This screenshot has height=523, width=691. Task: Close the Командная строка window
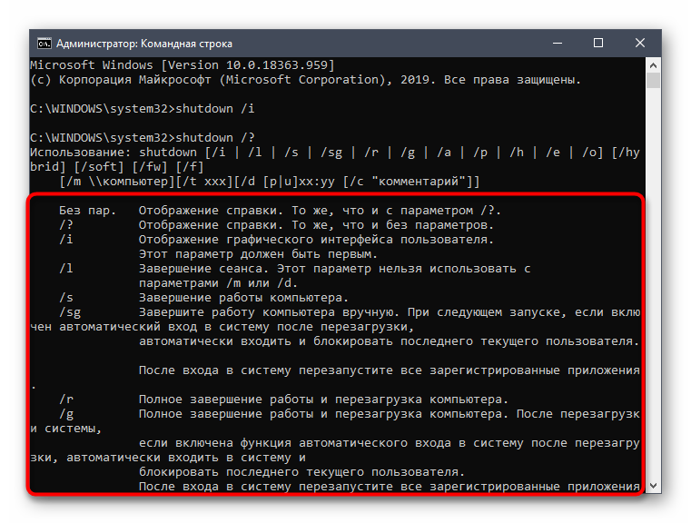[x=640, y=44]
